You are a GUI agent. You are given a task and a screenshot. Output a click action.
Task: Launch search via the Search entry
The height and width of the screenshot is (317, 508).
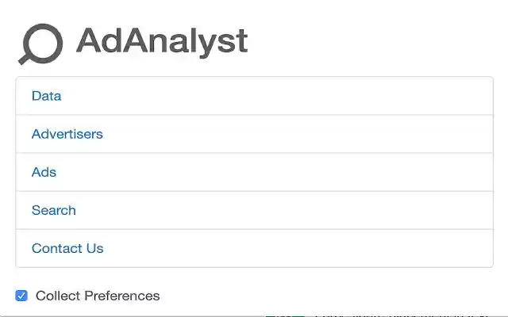[54, 210]
